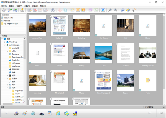Collapse the 文档 folder node

(x=7, y=88)
